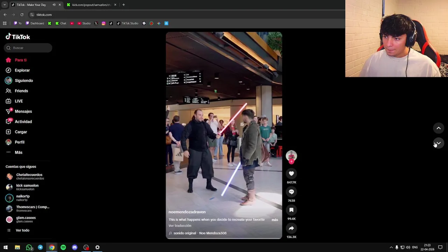Open Perfil page
448x252 pixels.
(x=15, y=142)
